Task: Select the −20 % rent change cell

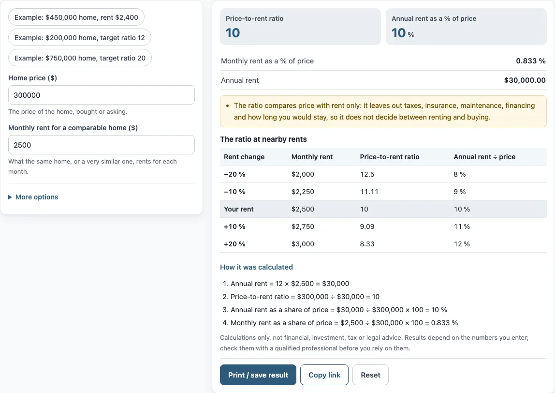Action: pyautogui.click(x=234, y=174)
